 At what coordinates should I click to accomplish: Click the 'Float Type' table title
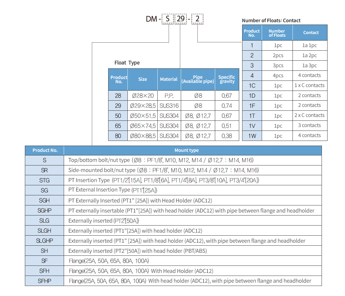(127, 63)
